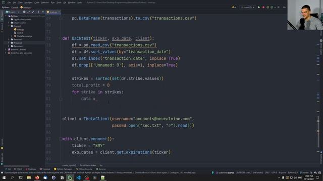Screen dimensions: 323x181
Task: Open the Firefox icon in the taskbar
Action: [x=37, y=177]
